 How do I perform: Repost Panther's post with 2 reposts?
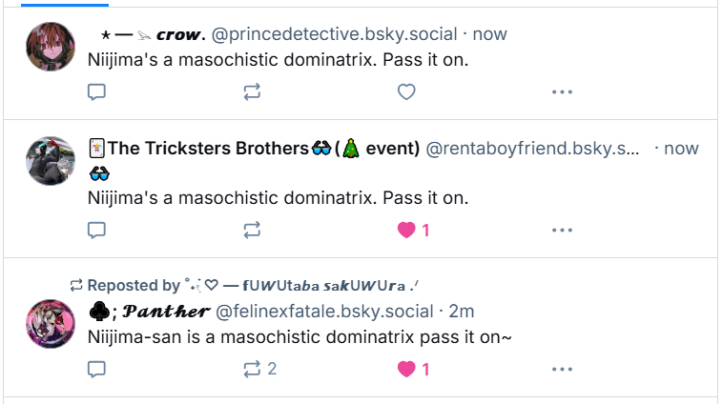pos(253,369)
